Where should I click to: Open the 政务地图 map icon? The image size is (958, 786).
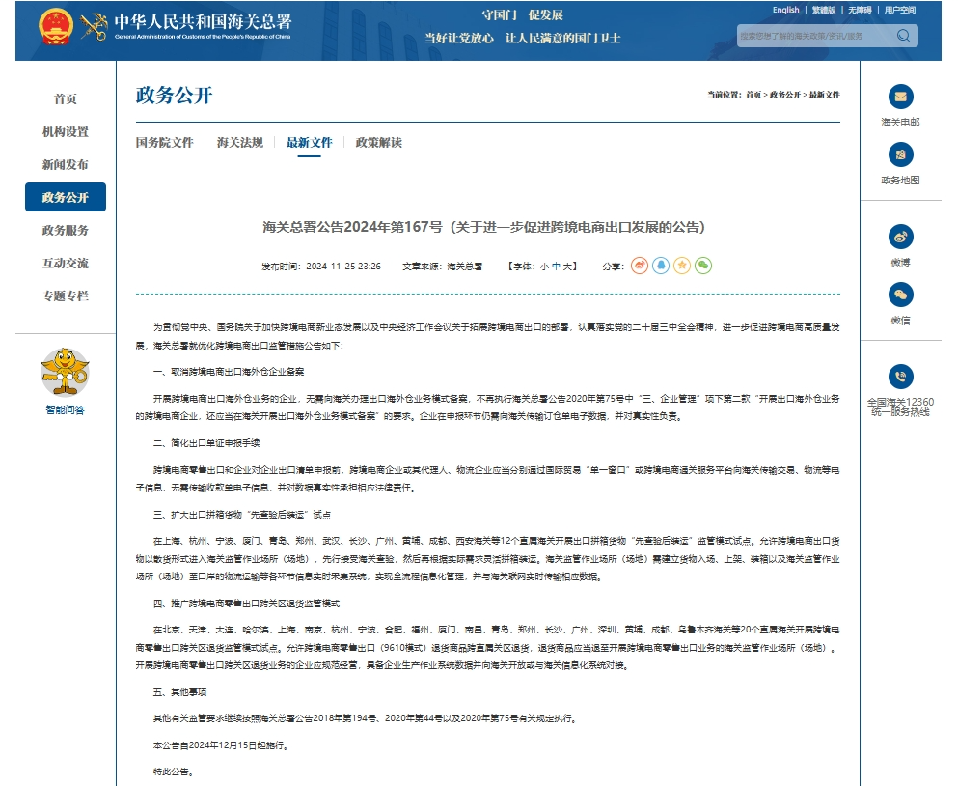point(900,154)
